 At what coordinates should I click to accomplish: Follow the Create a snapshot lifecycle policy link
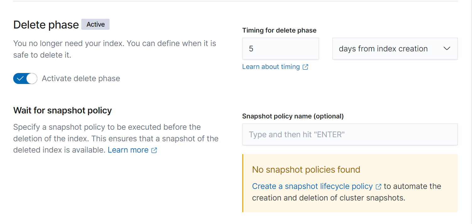[312, 186]
